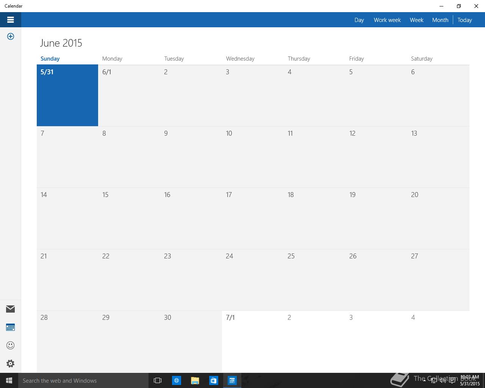
Task: Open Task View from taskbar
Action: tap(158, 380)
